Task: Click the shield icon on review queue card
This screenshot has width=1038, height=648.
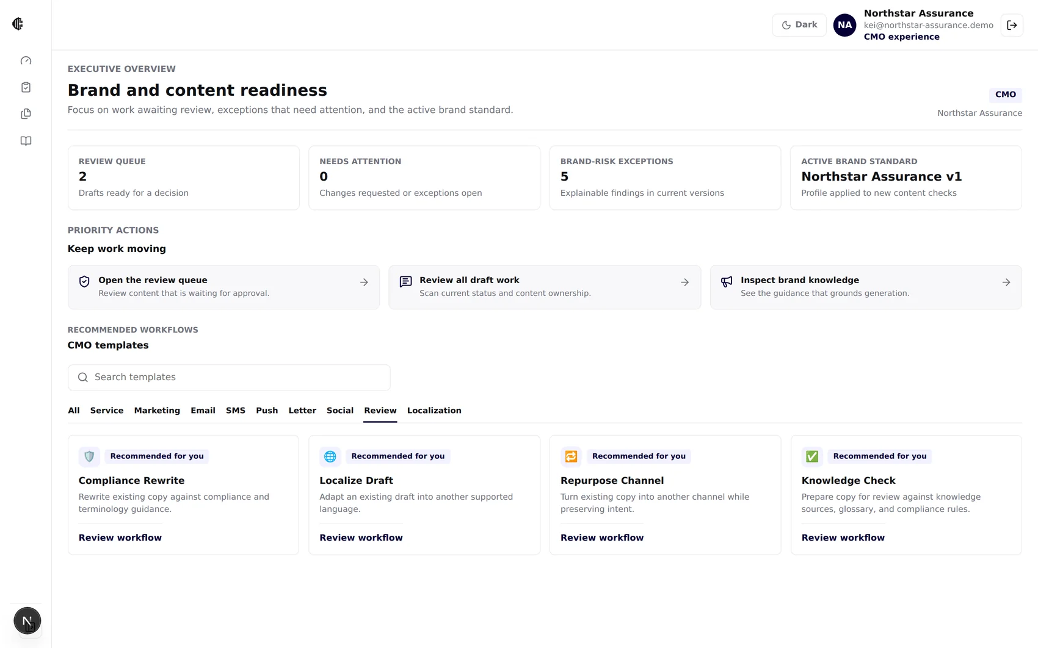Action: click(84, 281)
